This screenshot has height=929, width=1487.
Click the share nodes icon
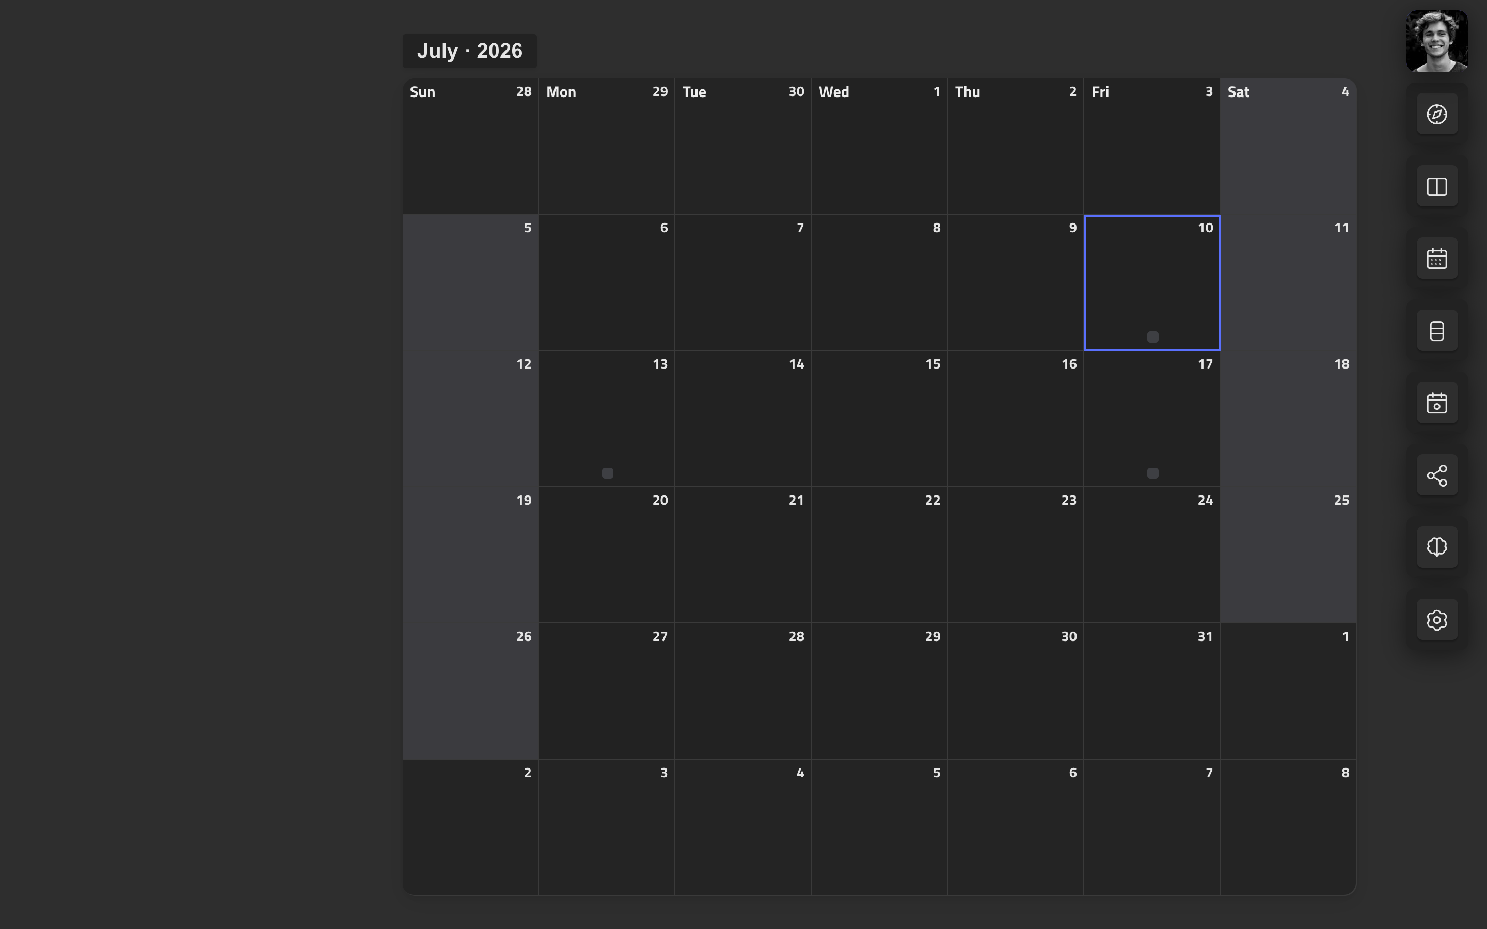pos(1436,475)
